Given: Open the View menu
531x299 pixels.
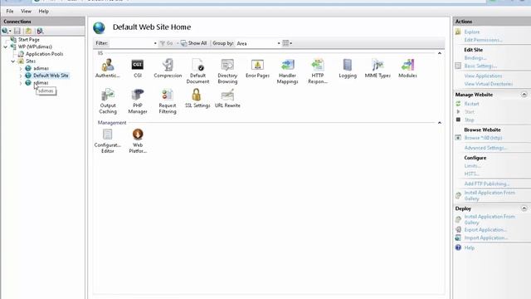Looking at the screenshot, I should [26, 11].
